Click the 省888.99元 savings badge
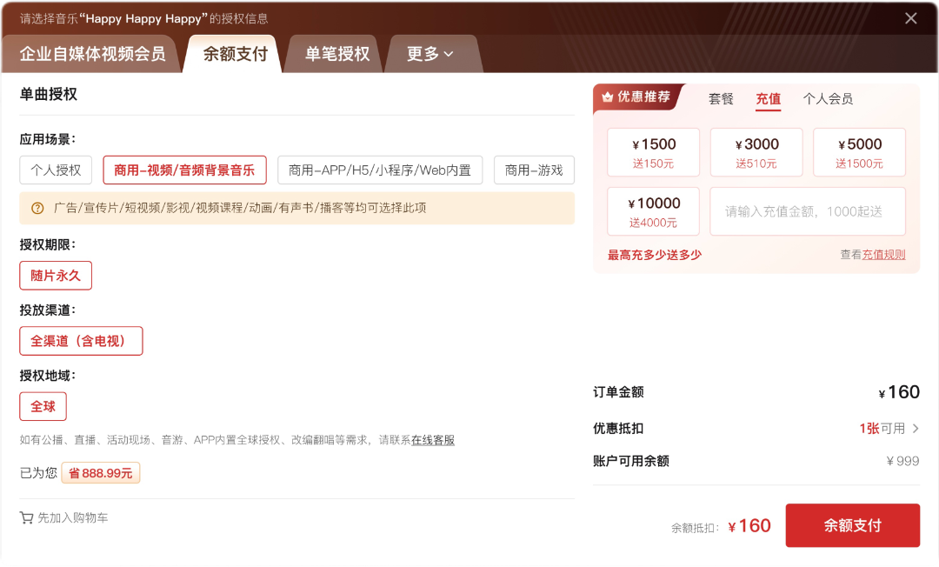This screenshot has height=567, width=939. tap(101, 473)
